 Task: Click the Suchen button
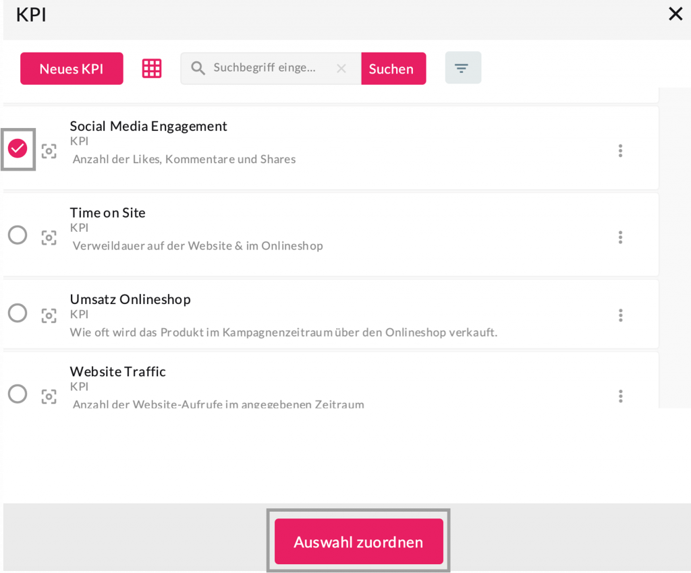point(391,69)
